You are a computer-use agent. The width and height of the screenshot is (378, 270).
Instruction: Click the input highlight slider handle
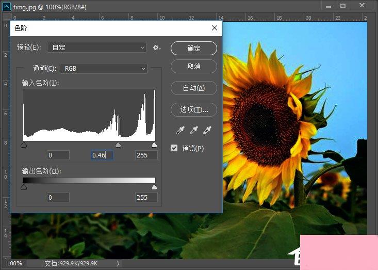[154, 145]
